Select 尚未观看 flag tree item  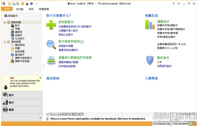18,51
